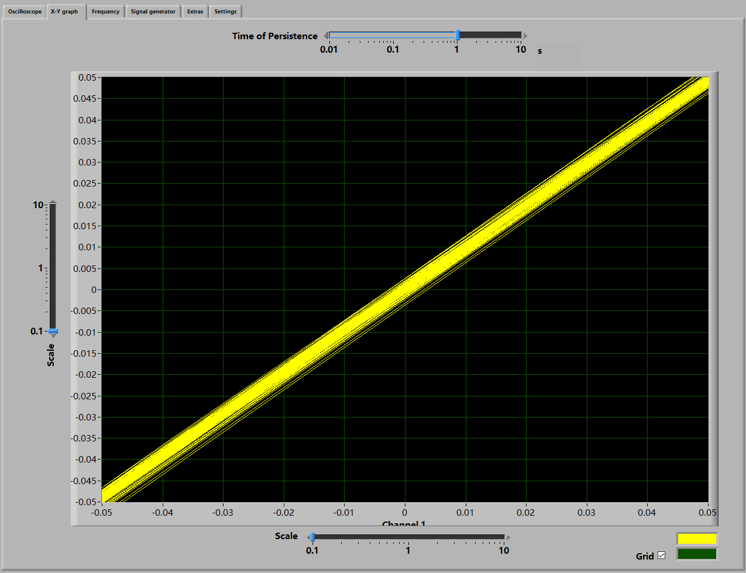
Task: Click the 10 mark on the Time of Persistence scale
Action: pyautogui.click(x=521, y=50)
